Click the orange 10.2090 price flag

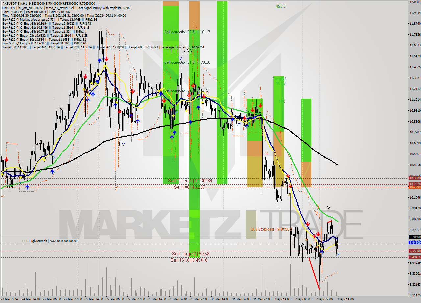click(414, 187)
